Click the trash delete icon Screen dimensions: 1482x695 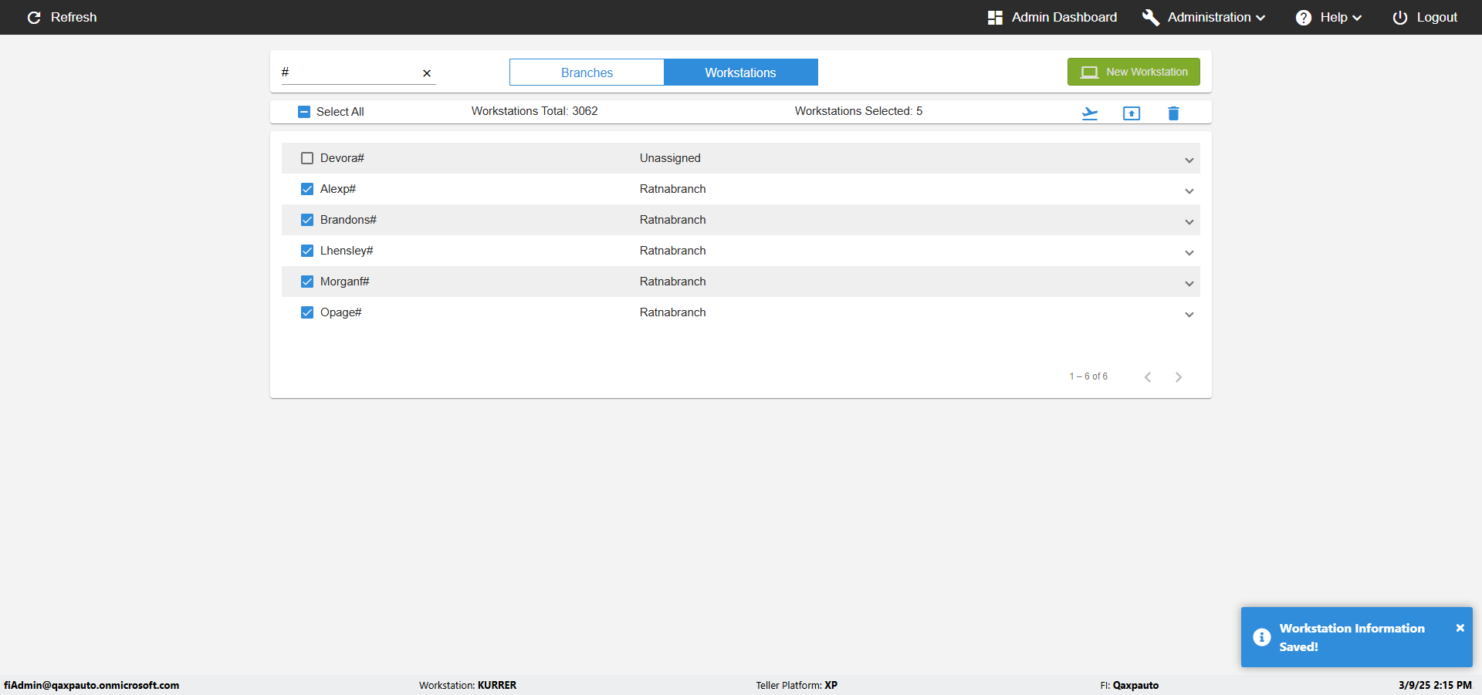tap(1173, 113)
